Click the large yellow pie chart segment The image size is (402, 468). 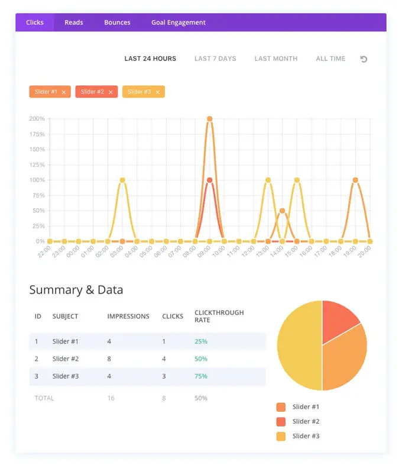(299, 346)
